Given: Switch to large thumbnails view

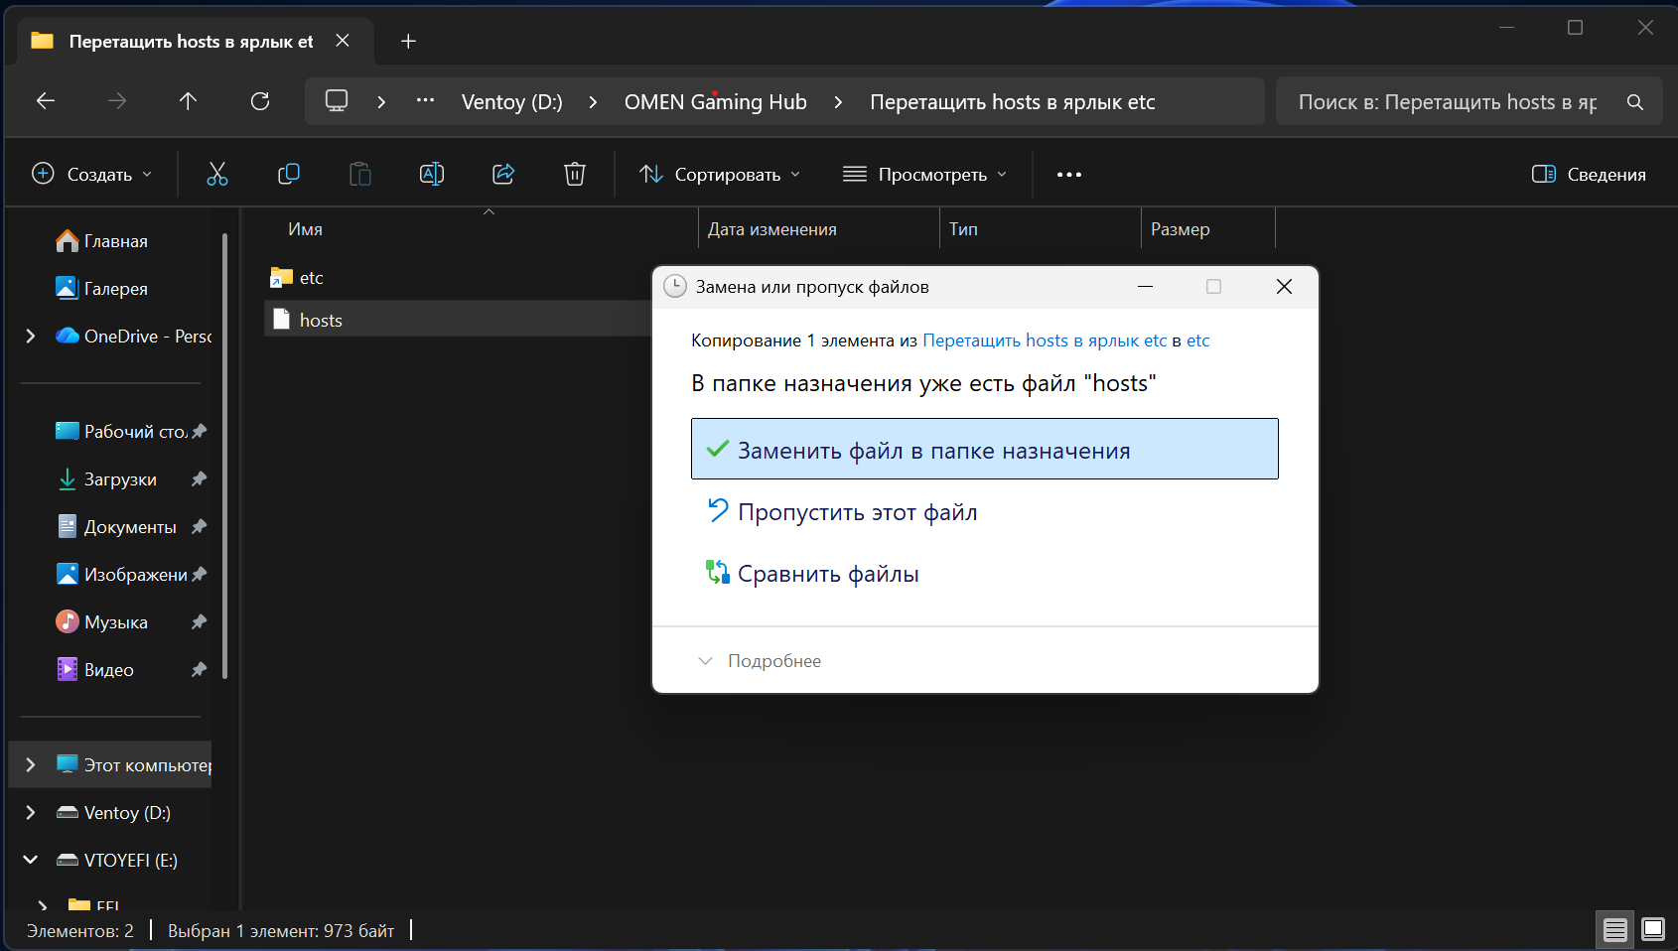Looking at the screenshot, I should (x=1653, y=929).
